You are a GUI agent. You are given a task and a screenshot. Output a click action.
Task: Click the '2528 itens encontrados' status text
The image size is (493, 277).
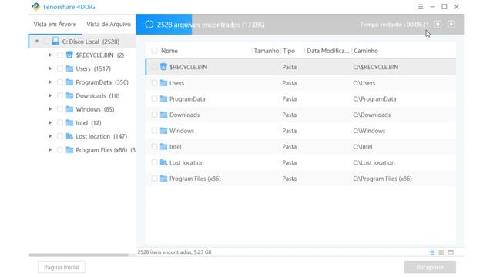[175, 252]
